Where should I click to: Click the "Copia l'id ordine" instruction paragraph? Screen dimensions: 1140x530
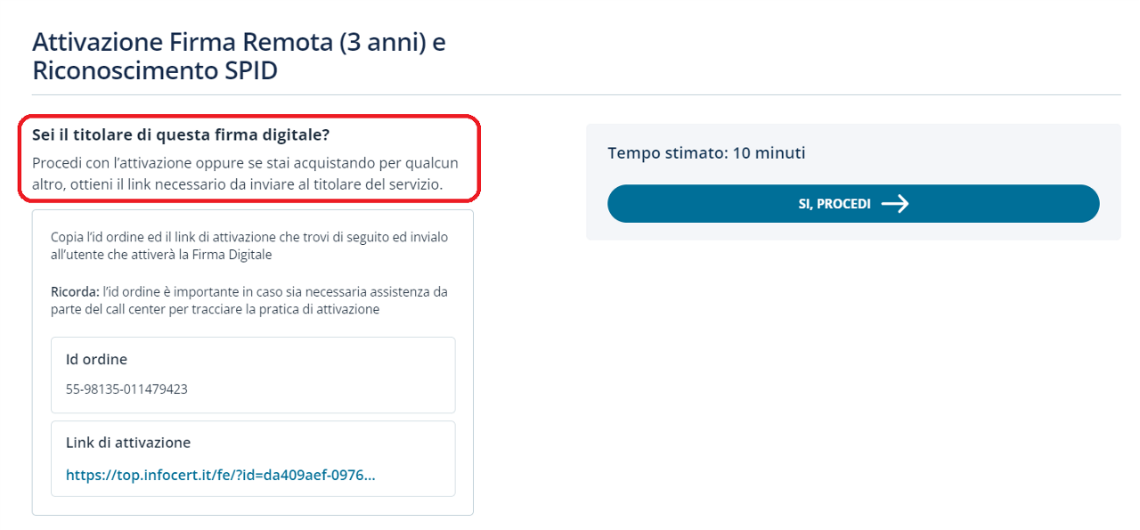pyautogui.click(x=249, y=237)
